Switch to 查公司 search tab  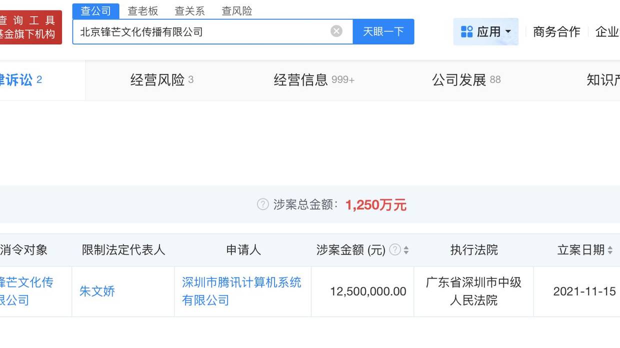coord(96,11)
